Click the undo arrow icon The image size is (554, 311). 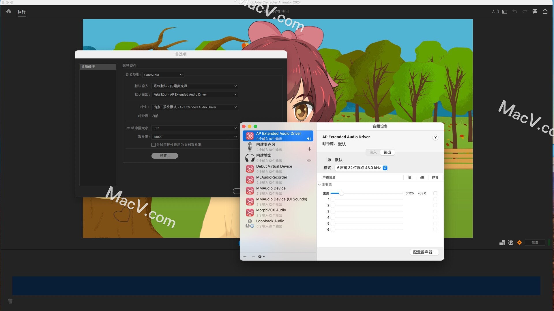point(515,12)
